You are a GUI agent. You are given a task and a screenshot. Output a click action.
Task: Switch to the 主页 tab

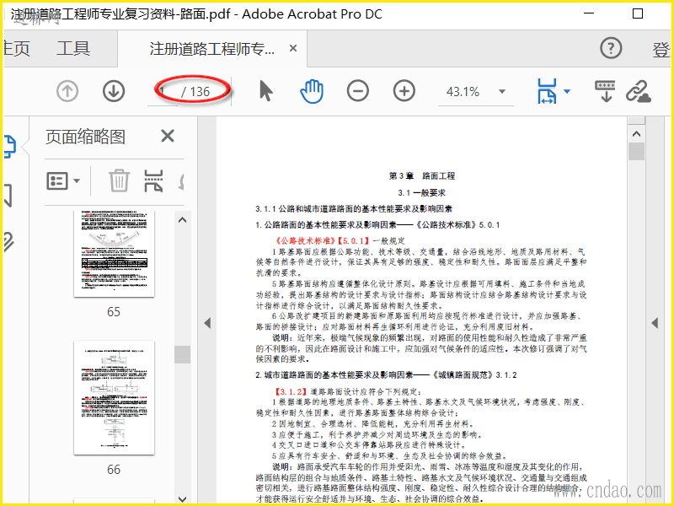(x=17, y=48)
